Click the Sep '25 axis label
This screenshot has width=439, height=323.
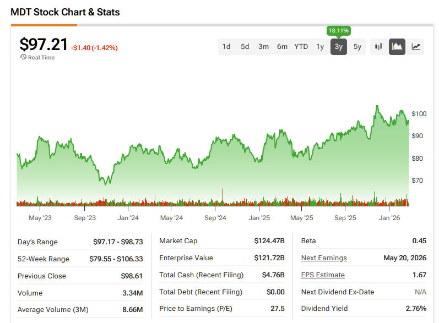click(345, 218)
